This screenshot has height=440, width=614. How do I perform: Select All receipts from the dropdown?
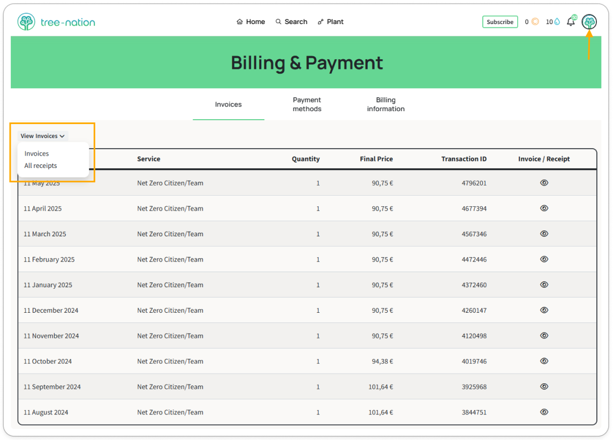(40, 166)
